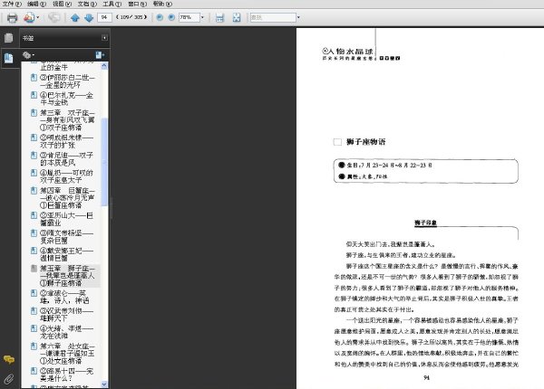Open bookmark ②明成祖朱棣——双子的扩张
544x389 pixels.
[66, 141]
